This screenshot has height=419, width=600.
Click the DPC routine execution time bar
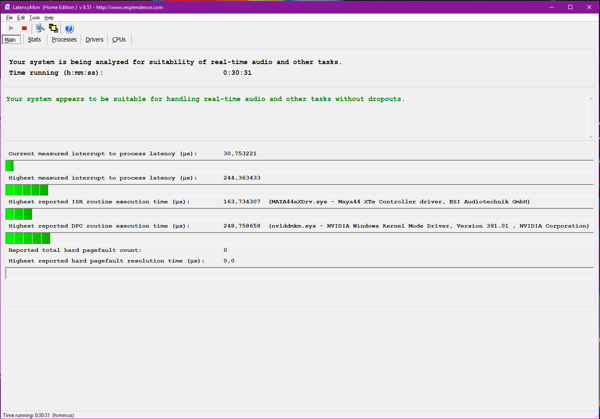point(28,238)
